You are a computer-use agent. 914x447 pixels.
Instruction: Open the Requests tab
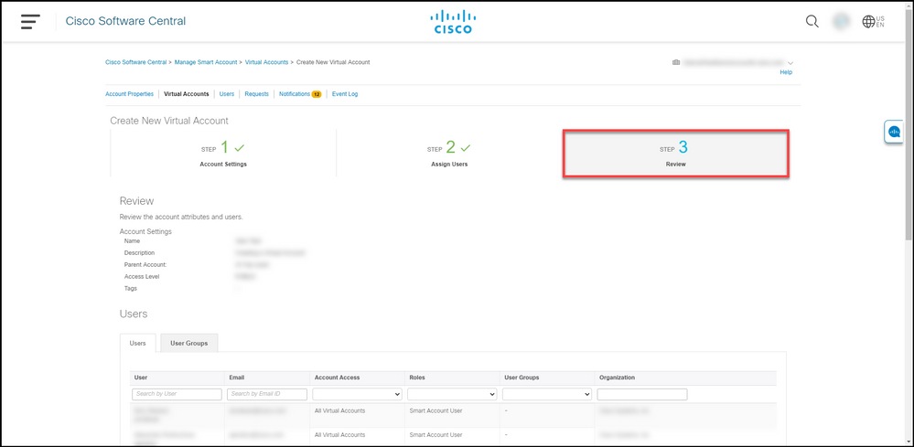pos(256,94)
